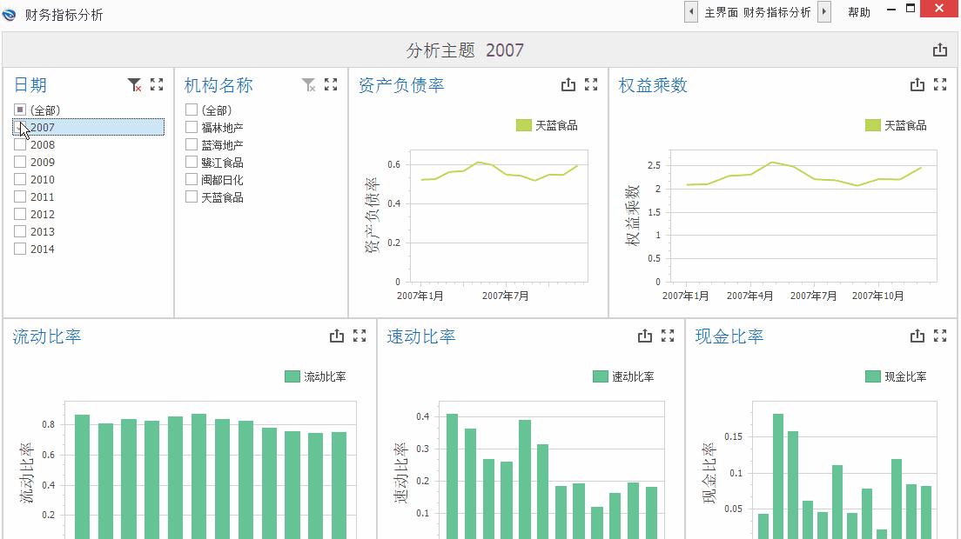Click the tallest bar in 现金比率 chart
The height and width of the screenshot is (539, 961).
point(777,476)
